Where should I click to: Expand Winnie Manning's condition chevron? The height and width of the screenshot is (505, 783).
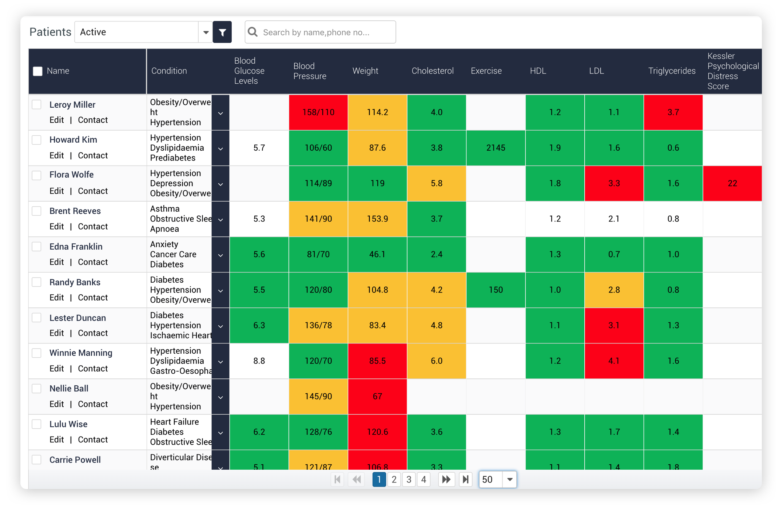pos(220,362)
